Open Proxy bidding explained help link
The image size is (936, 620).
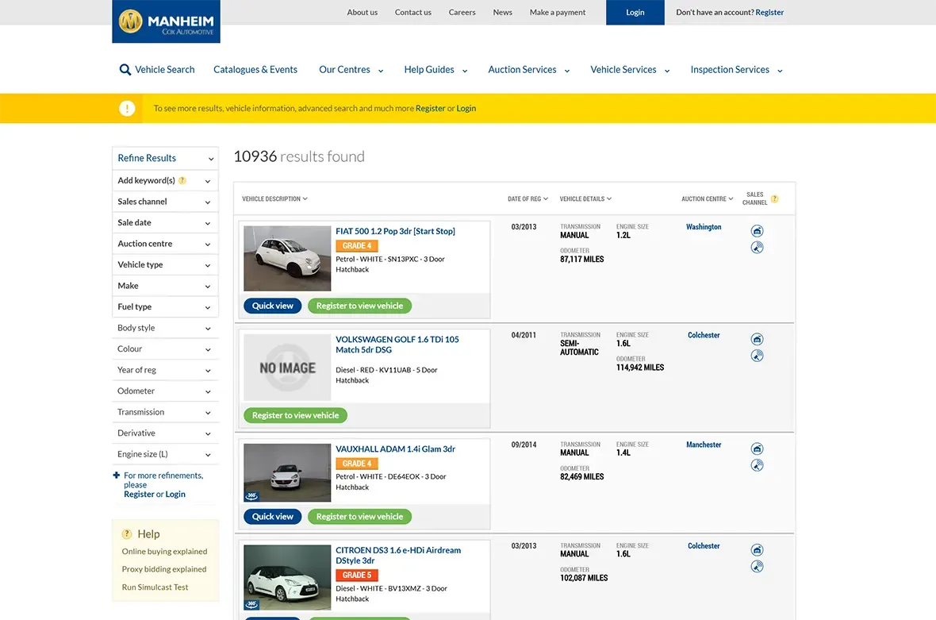pos(164,570)
